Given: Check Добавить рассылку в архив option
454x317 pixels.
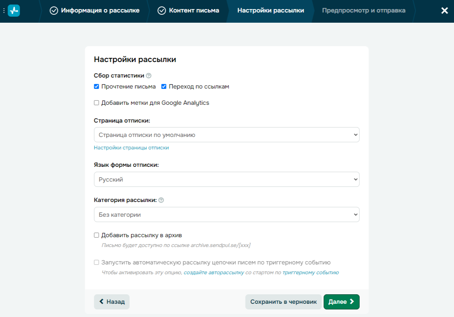Looking at the screenshot, I should click(x=96, y=235).
